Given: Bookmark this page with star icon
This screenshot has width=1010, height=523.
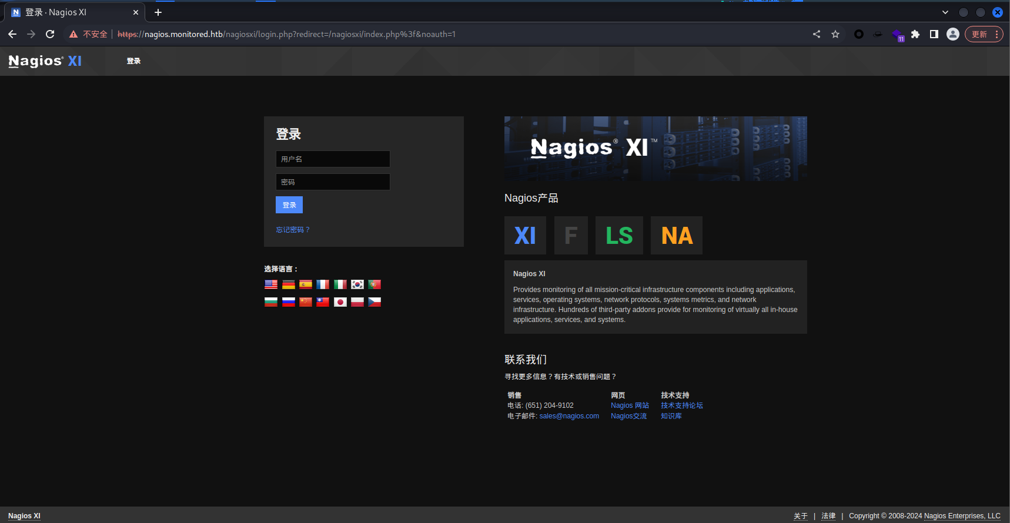Looking at the screenshot, I should 835,34.
